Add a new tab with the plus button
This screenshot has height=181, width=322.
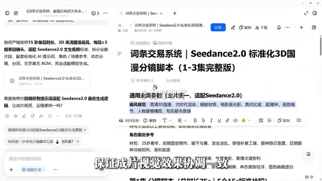(175, 14)
